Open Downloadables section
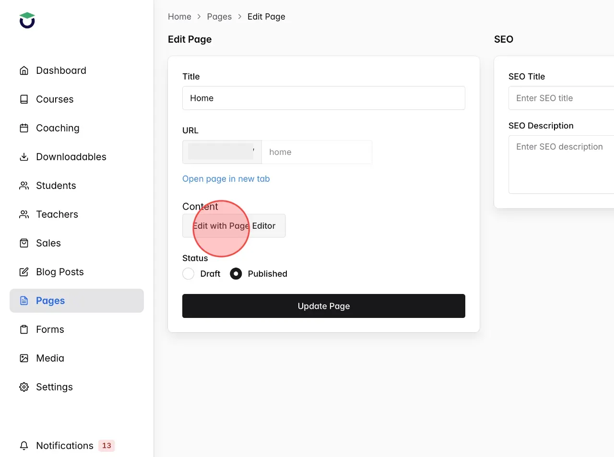 [77, 157]
